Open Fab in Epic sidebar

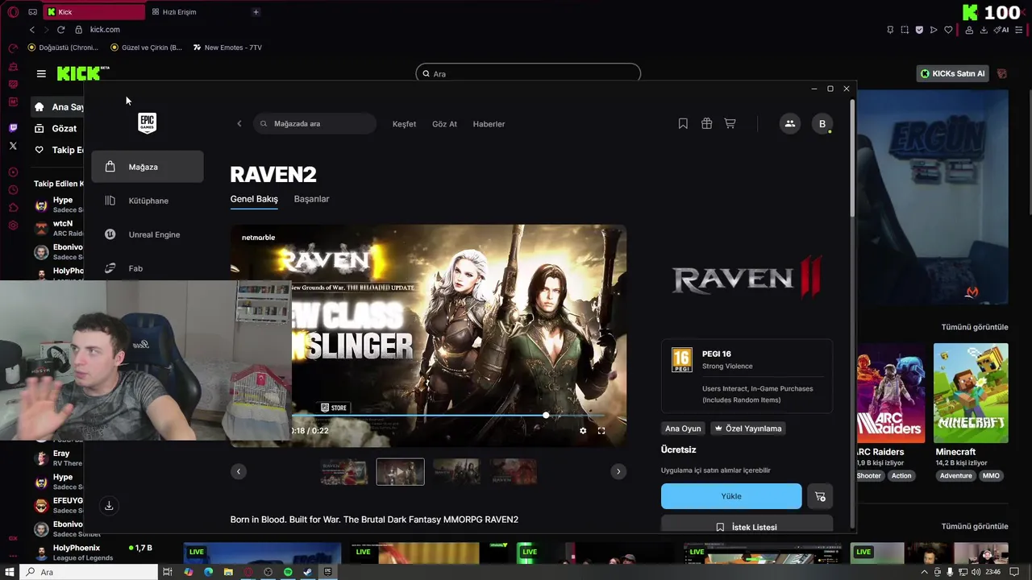point(148,268)
